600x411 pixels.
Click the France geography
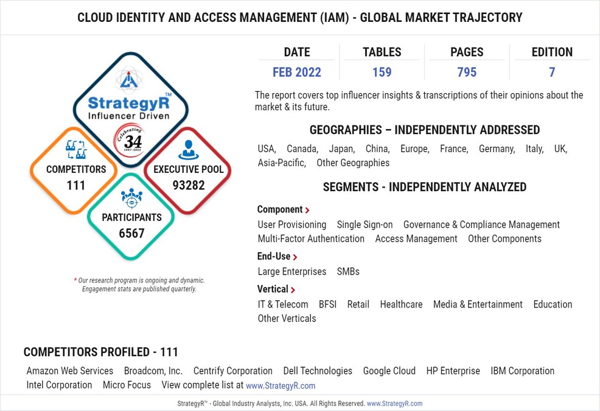[454, 149]
